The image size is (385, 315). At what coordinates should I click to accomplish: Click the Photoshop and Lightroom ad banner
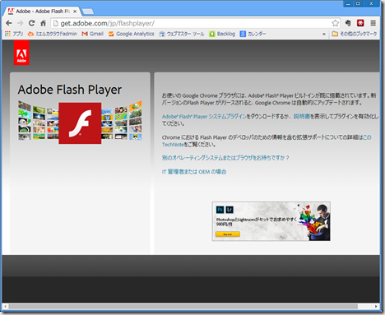tap(271, 221)
